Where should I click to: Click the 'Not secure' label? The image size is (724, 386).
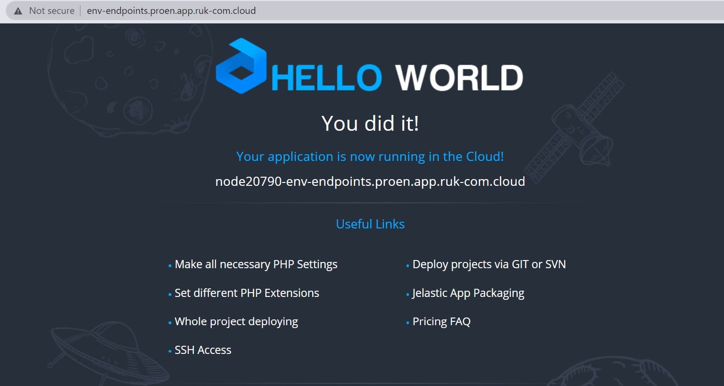coord(52,11)
